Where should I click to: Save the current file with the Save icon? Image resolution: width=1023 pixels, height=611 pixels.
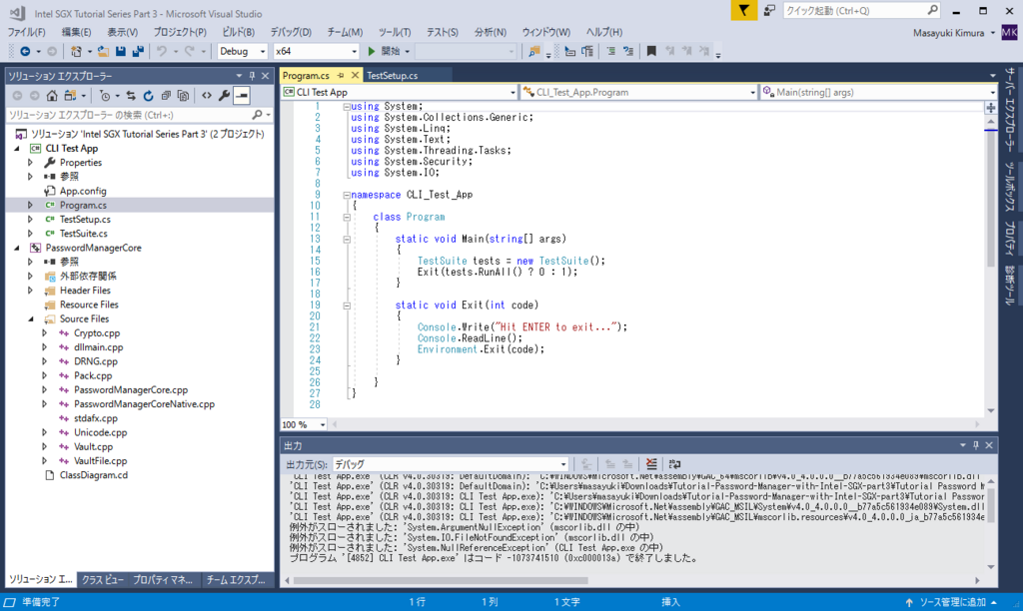121,51
